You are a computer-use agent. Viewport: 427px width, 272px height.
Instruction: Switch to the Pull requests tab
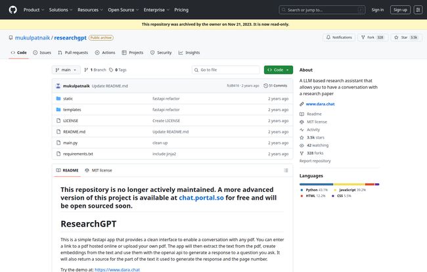coord(73,53)
